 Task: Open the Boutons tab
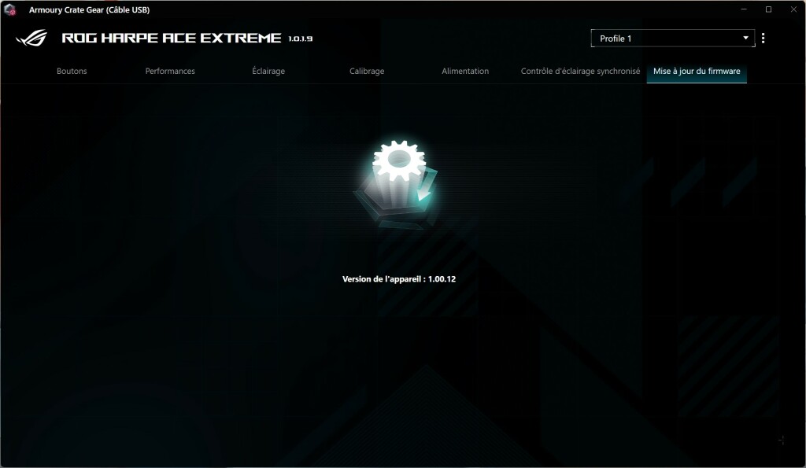point(72,71)
